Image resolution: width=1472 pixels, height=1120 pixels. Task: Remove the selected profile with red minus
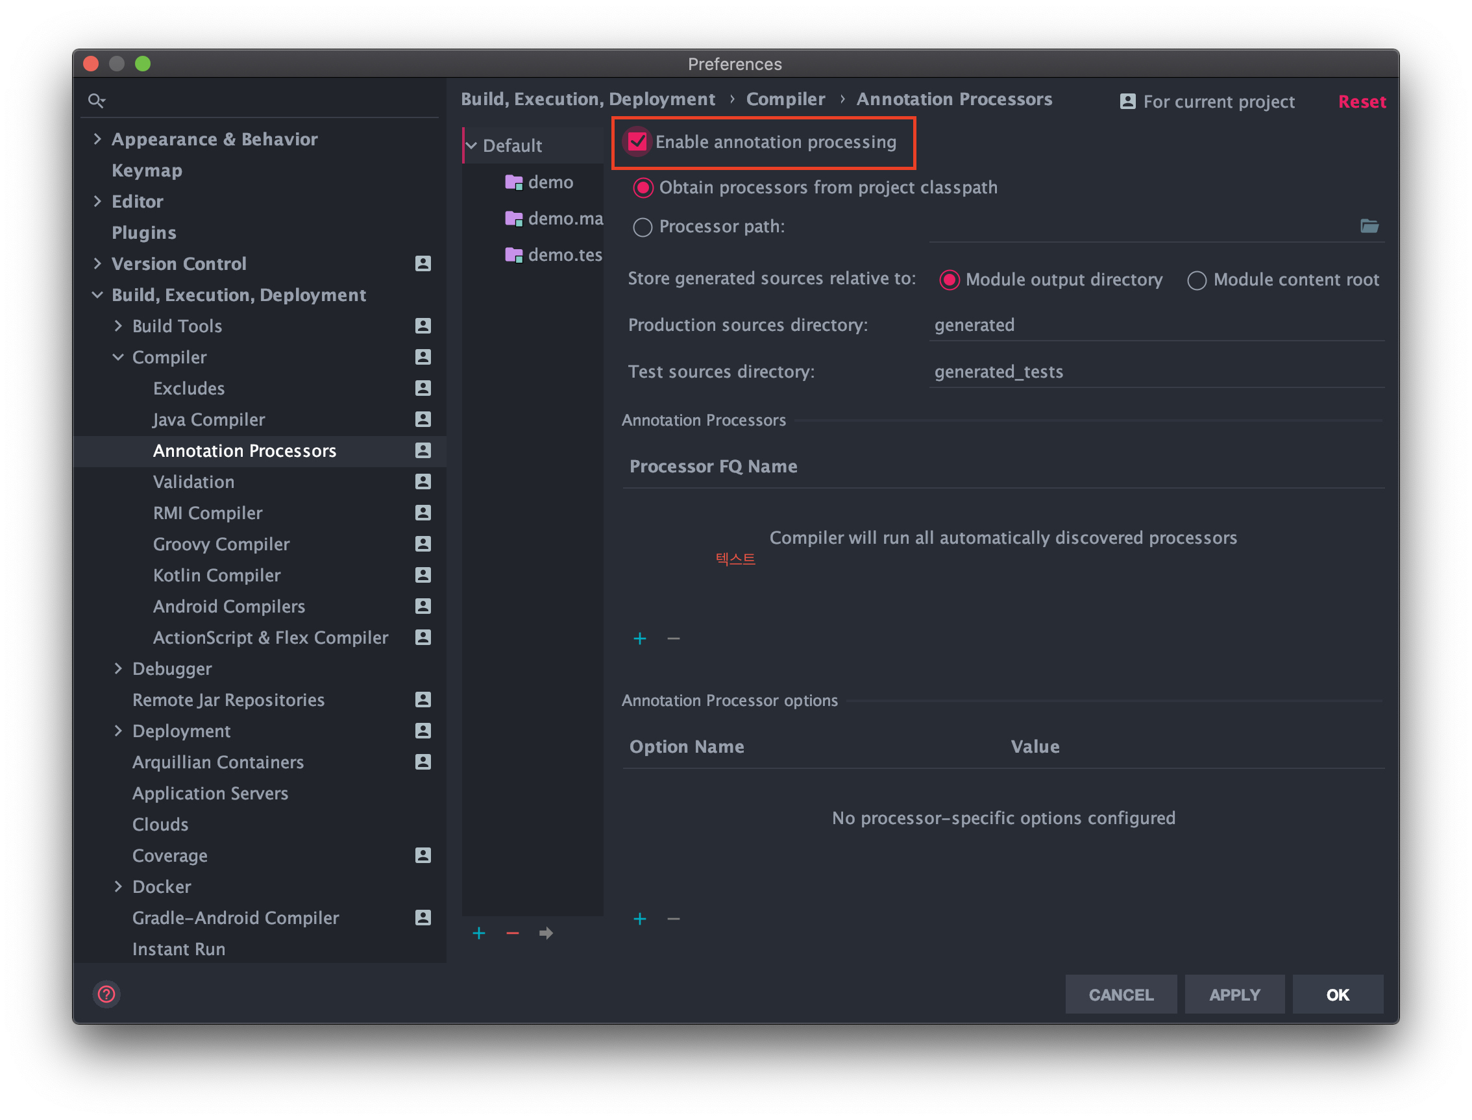click(512, 932)
